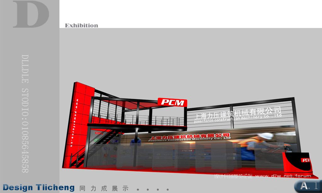Click the vertical studio phone number text

click(x=25, y=113)
